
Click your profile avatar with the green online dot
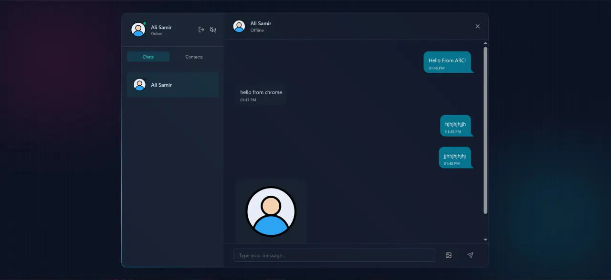(138, 30)
